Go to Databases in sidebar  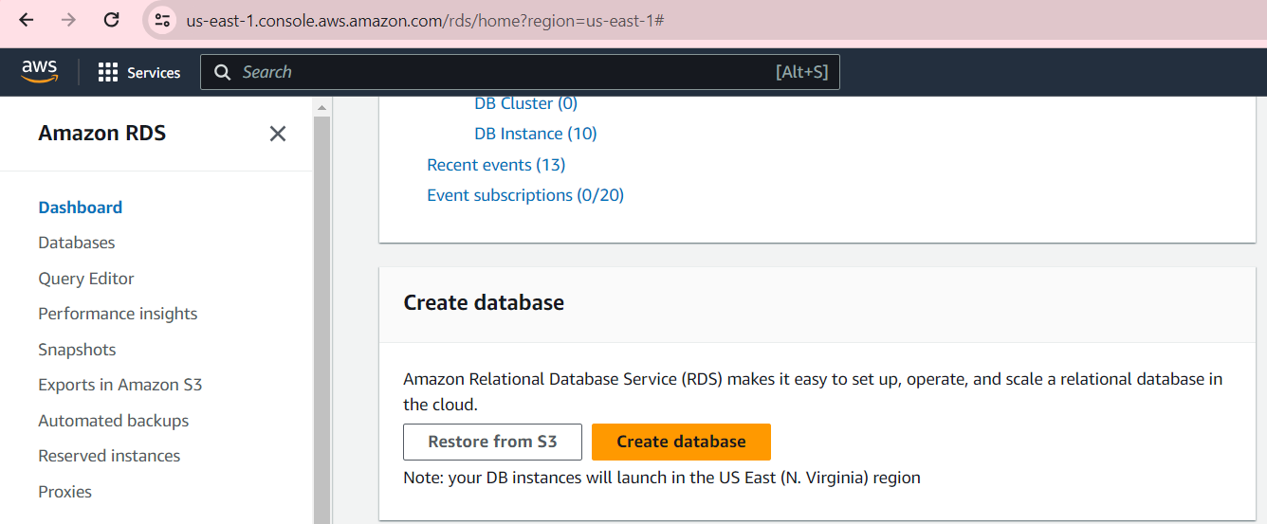[77, 243]
